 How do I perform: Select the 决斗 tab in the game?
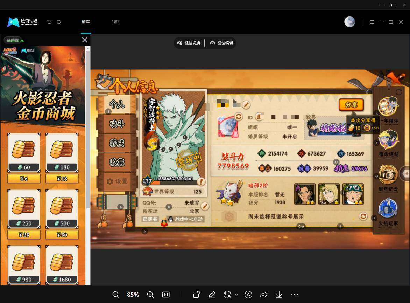[117, 124]
